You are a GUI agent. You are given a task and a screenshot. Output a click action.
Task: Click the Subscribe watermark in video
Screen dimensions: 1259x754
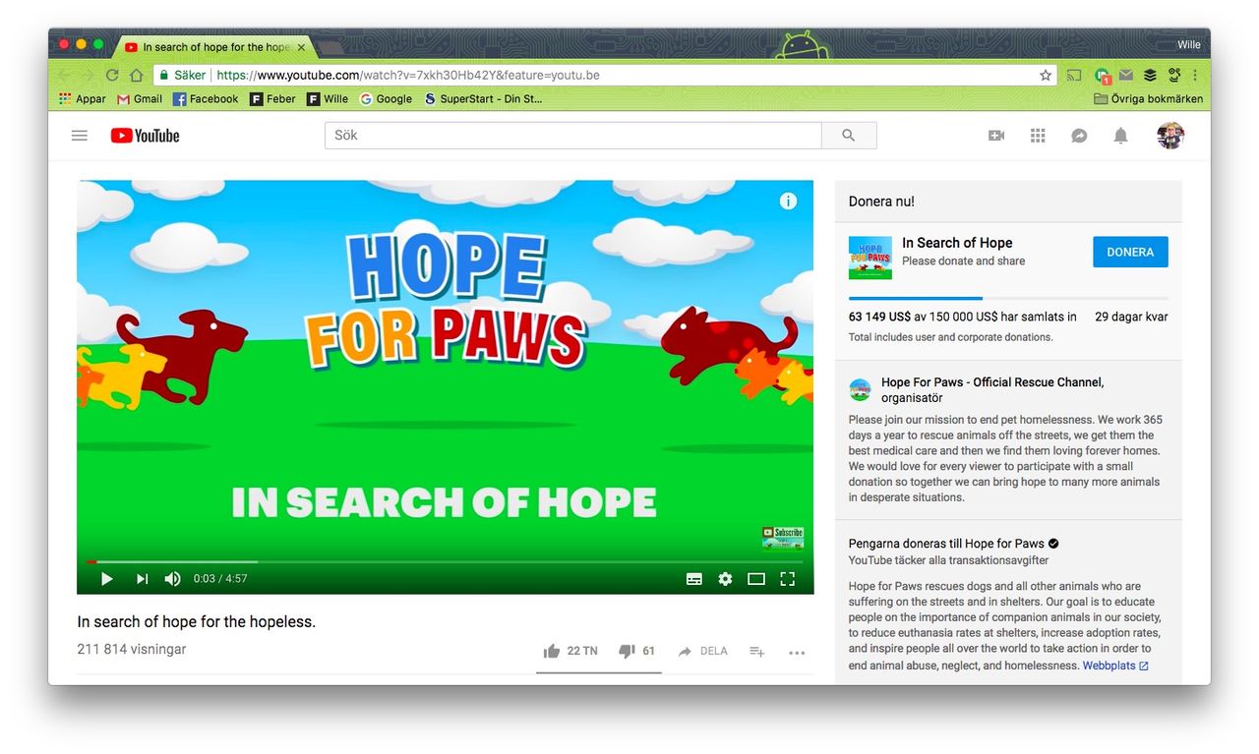tap(783, 538)
